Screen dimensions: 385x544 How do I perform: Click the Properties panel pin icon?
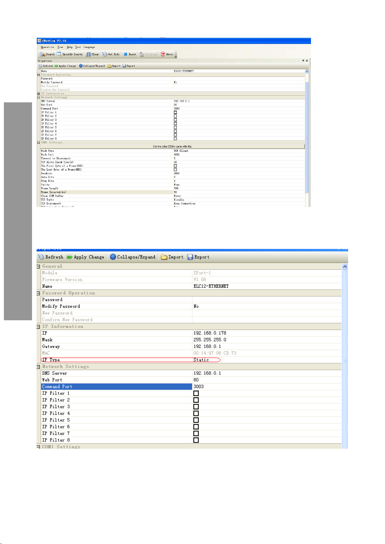pos(303,61)
